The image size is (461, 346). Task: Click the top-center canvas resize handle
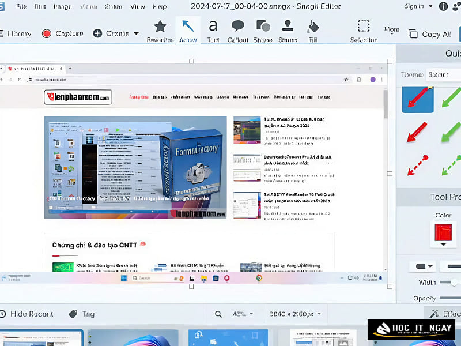coord(191,61)
